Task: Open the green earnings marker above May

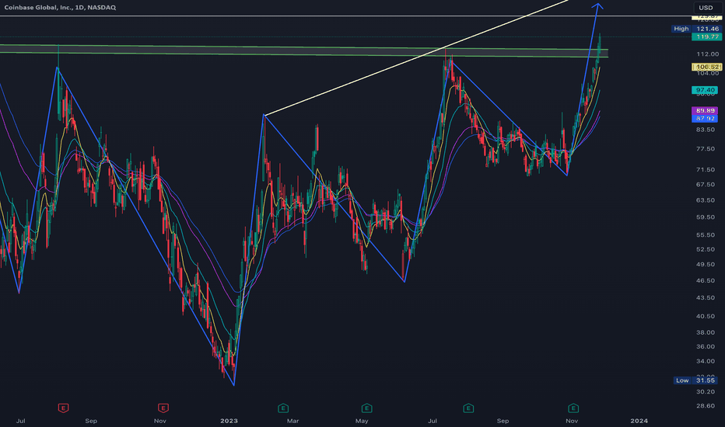Action: (366, 408)
